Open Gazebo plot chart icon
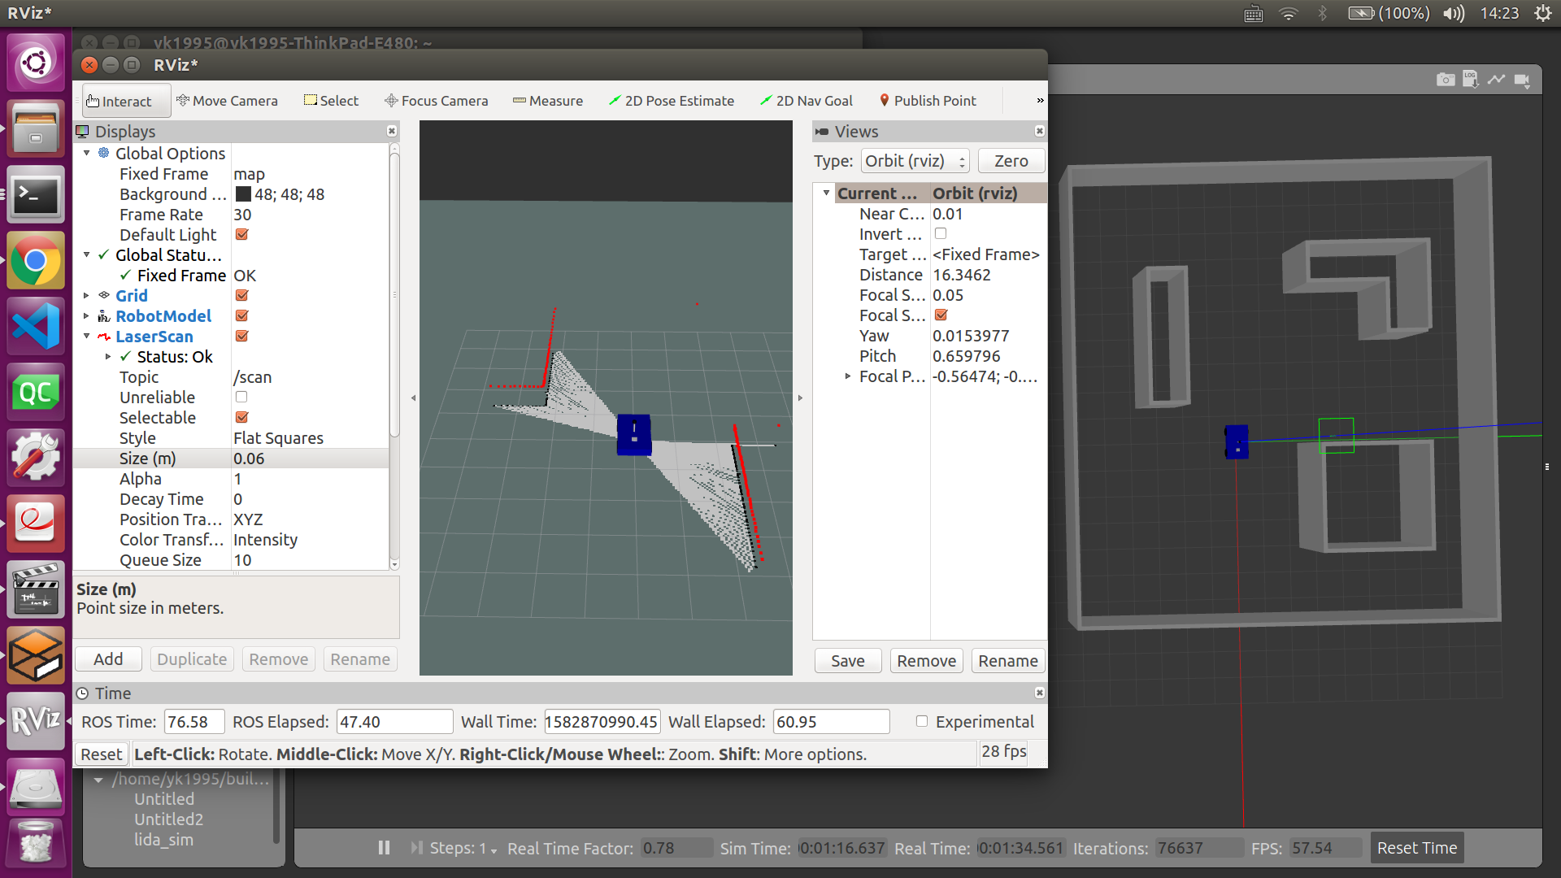1561x878 pixels. point(1496,80)
